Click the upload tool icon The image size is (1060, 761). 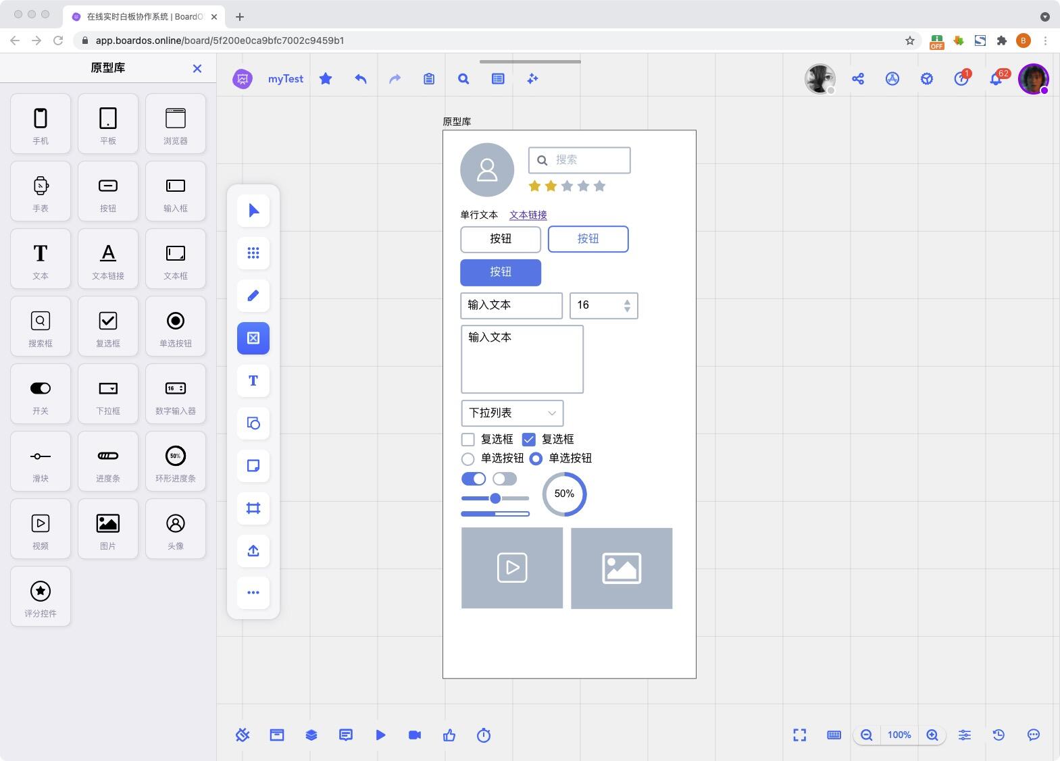click(x=253, y=551)
